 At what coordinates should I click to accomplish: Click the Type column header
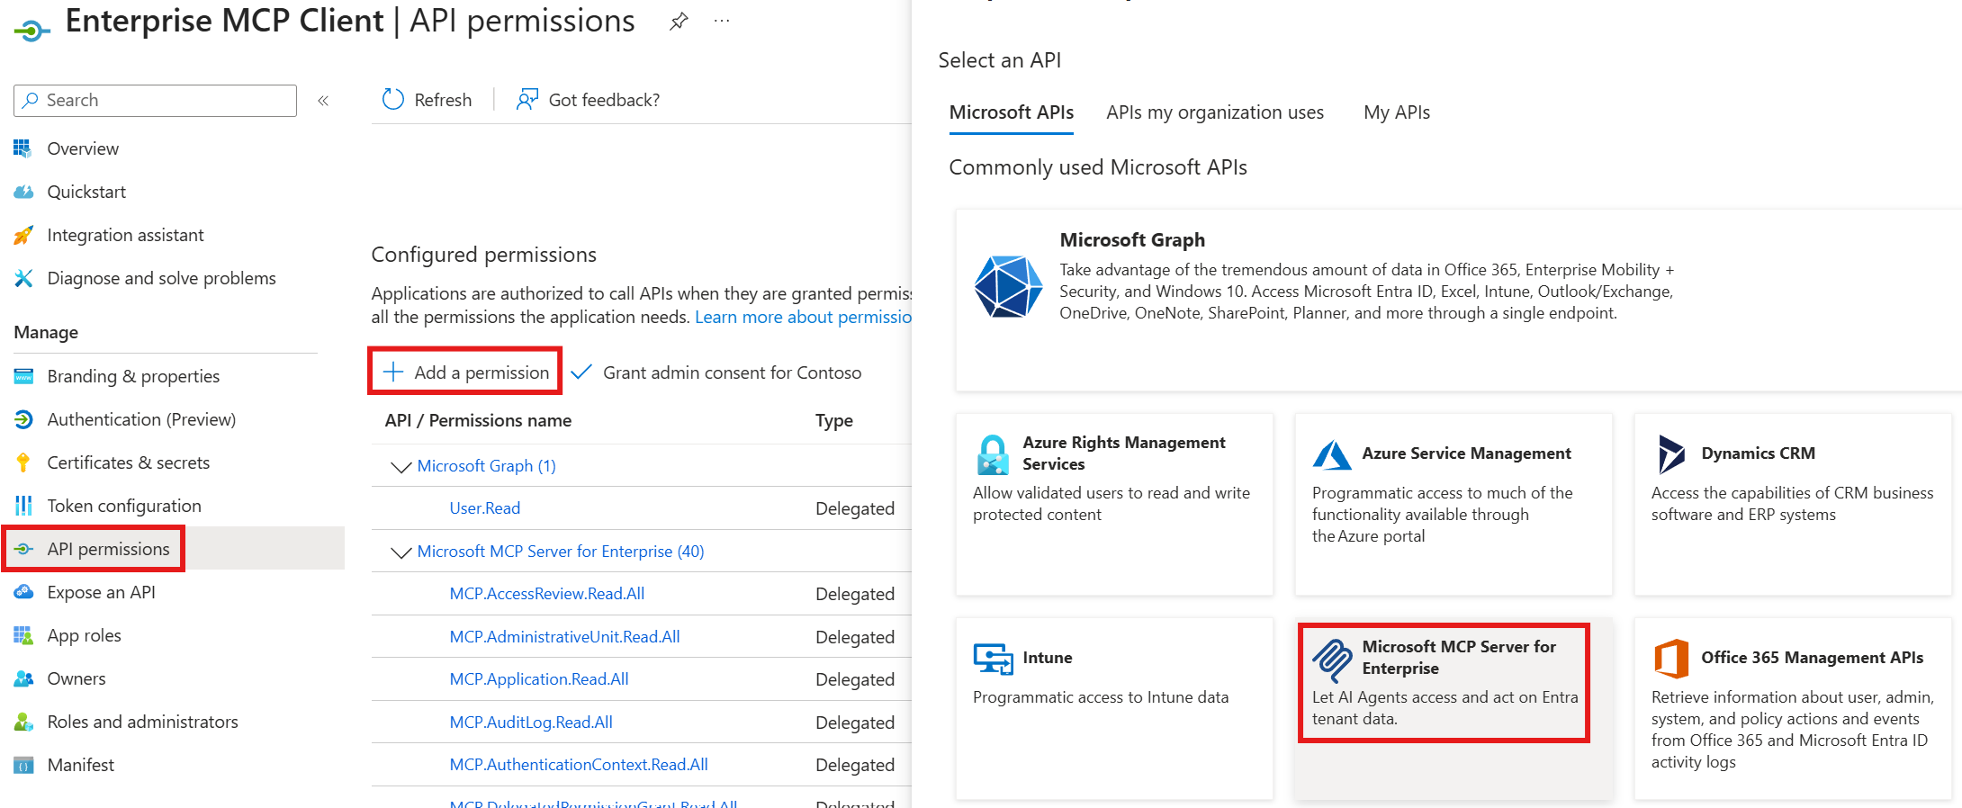tap(834, 420)
